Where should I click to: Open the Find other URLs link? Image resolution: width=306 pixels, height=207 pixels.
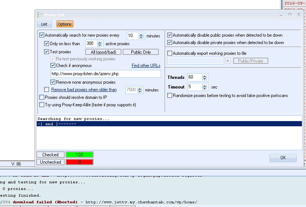146,66
